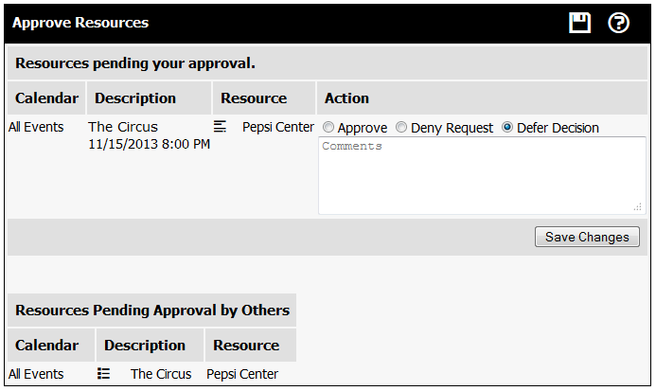Select the Deny Request radio option

(x=401, y=127)
